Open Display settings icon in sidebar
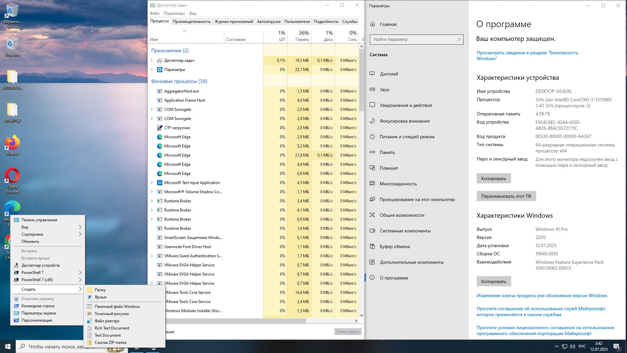 (x=372, y=74)
